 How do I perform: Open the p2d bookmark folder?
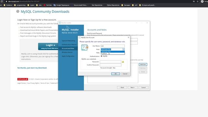pos(135,5)
